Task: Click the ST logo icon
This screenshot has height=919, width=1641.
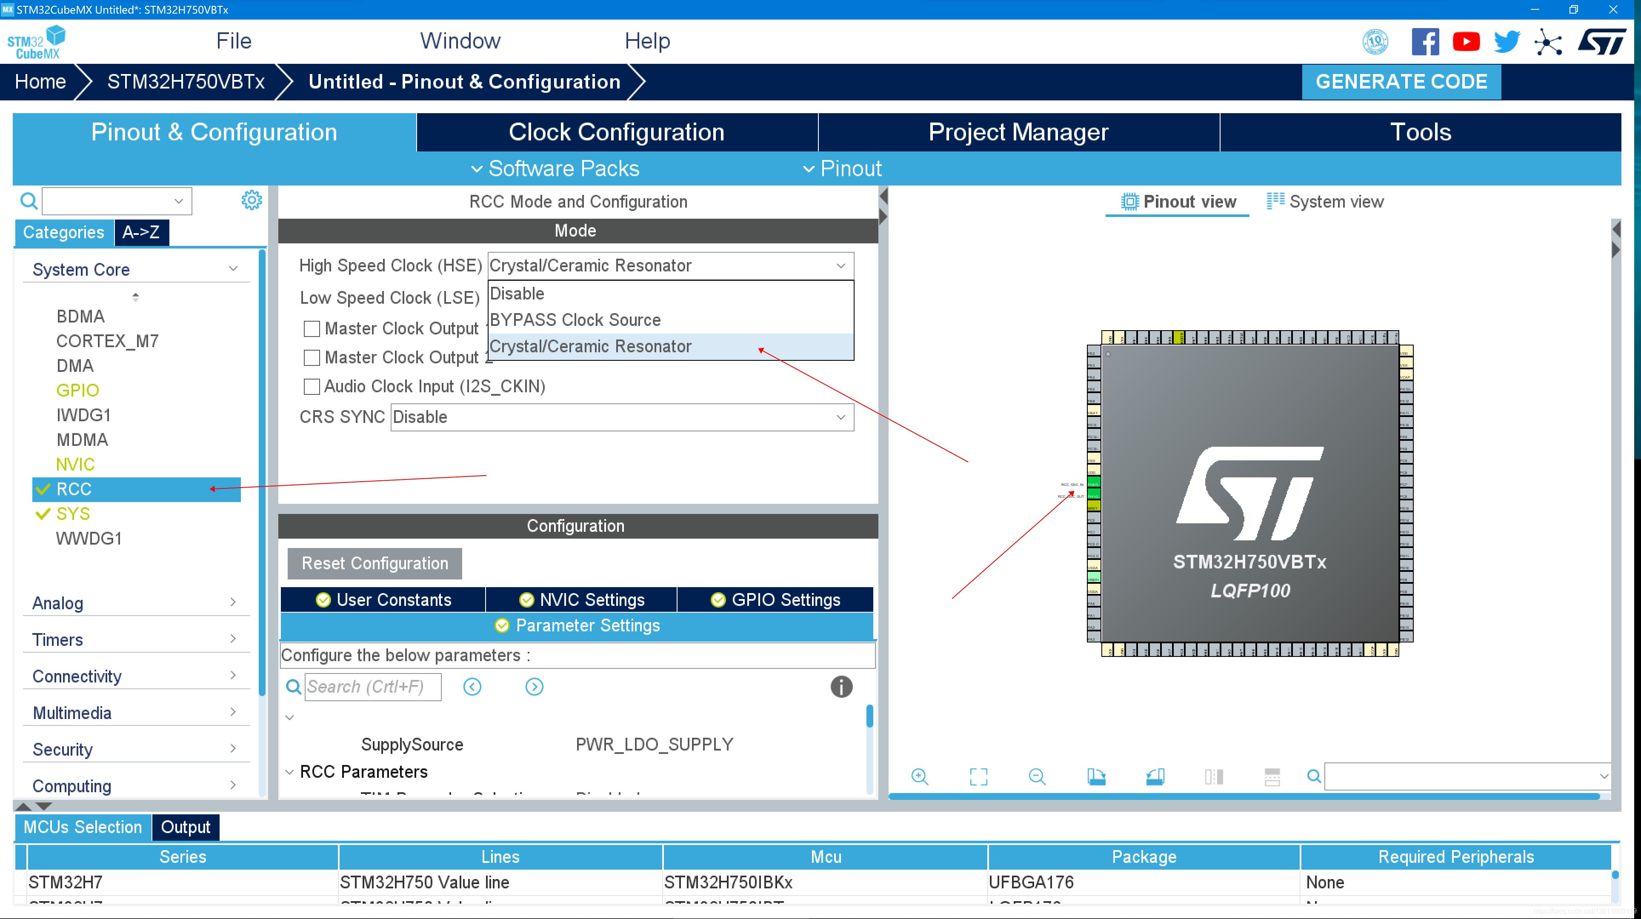Action: (1602, 42)
